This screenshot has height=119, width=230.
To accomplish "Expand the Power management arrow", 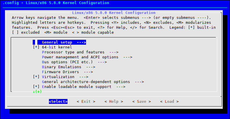I will pos(128,57).
